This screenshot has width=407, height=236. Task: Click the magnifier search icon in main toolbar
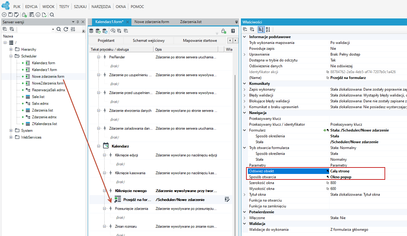click(52, 14)
